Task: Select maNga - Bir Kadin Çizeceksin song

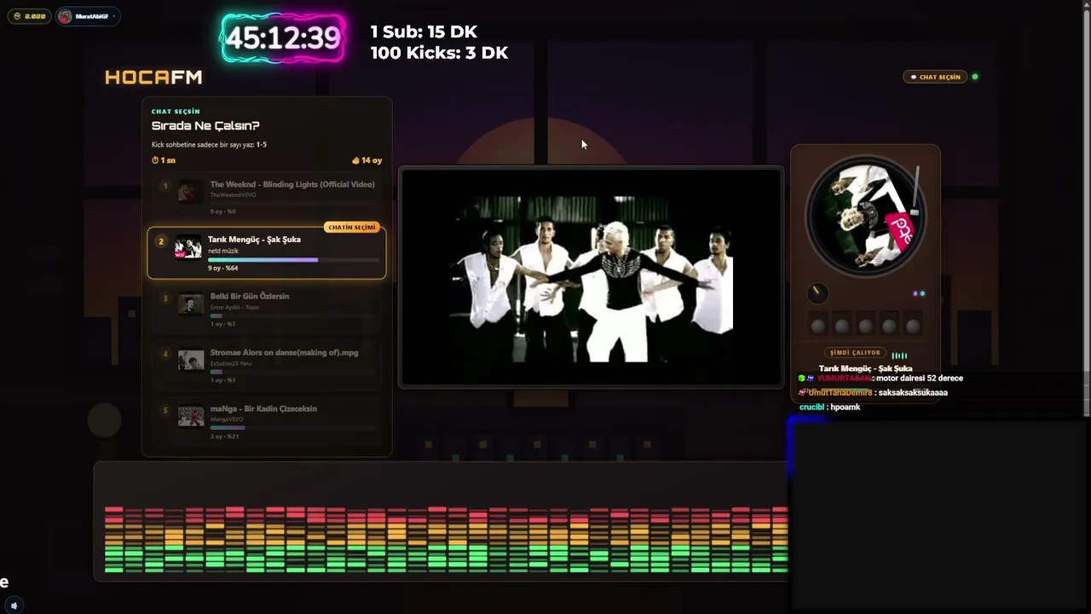Action: (267, 422)
